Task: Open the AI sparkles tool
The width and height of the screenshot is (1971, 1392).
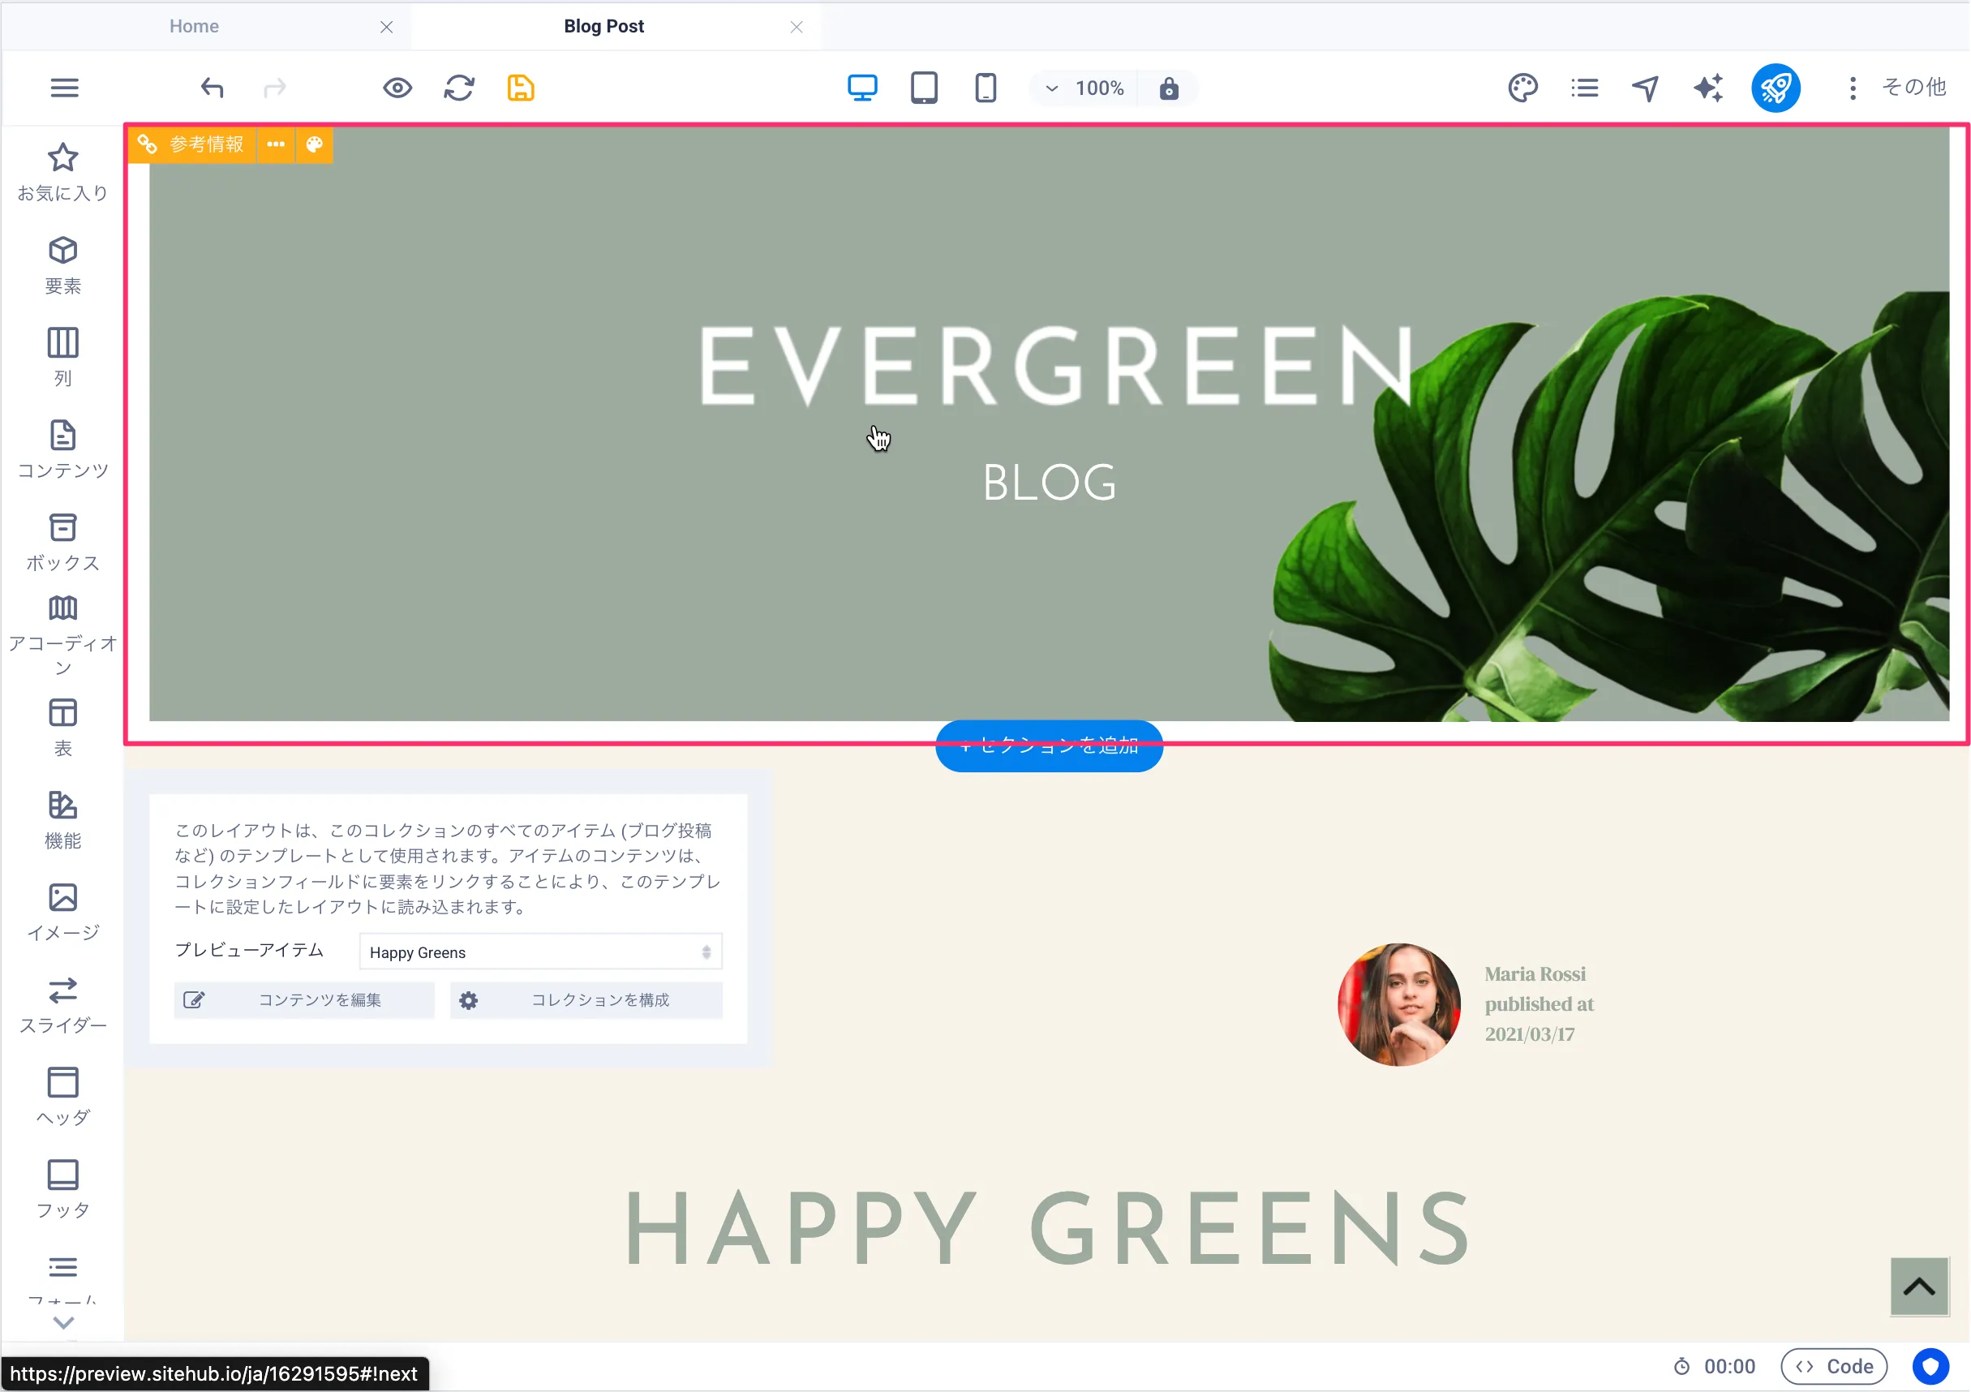Action: [1708, 88]
